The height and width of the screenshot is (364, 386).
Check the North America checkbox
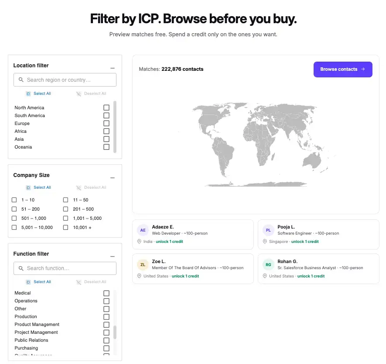point(106,107)
